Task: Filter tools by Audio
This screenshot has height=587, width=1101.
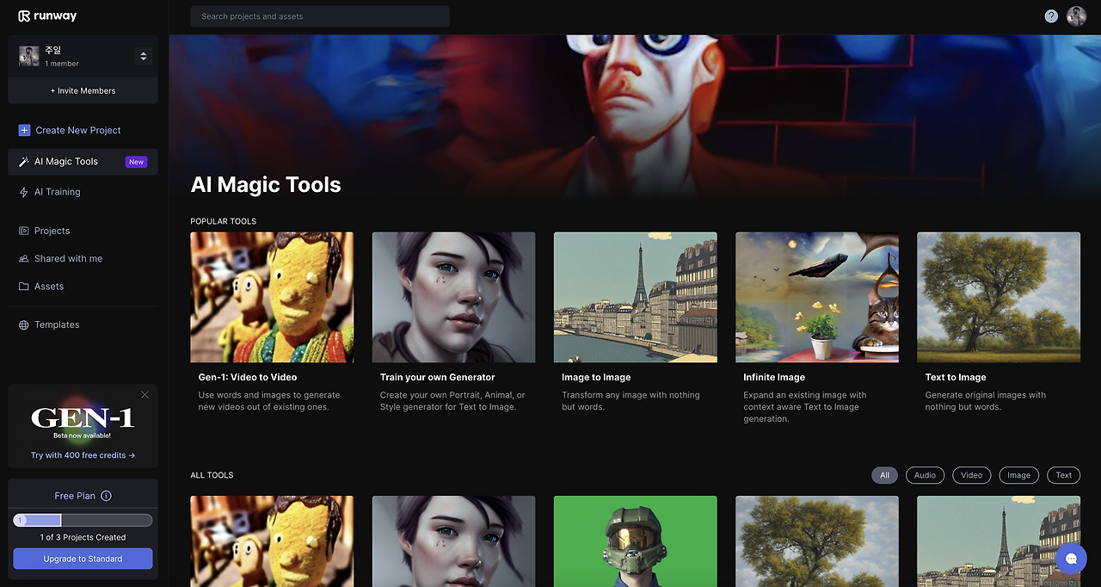Action: tap(925, 475)
